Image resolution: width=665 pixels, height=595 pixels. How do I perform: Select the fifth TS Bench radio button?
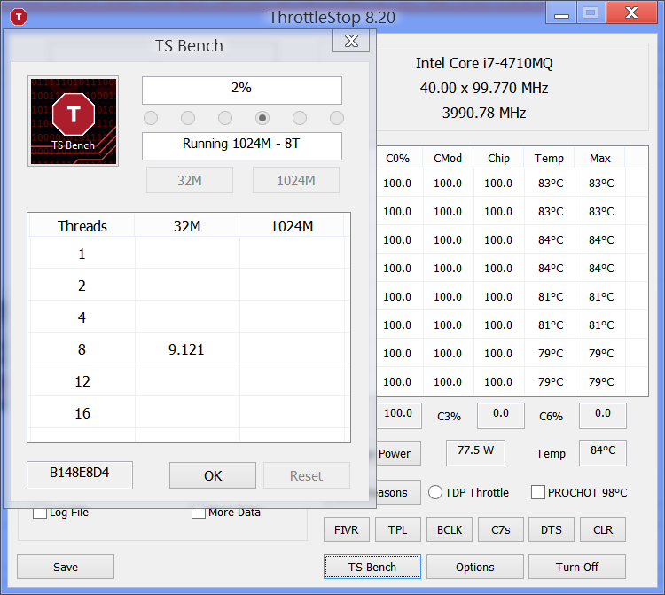coord(300,118)
